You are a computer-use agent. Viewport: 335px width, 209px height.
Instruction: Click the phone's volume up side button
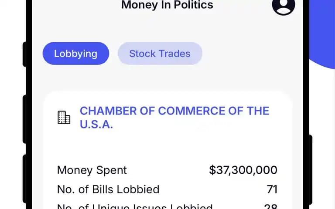coord(24,119)
